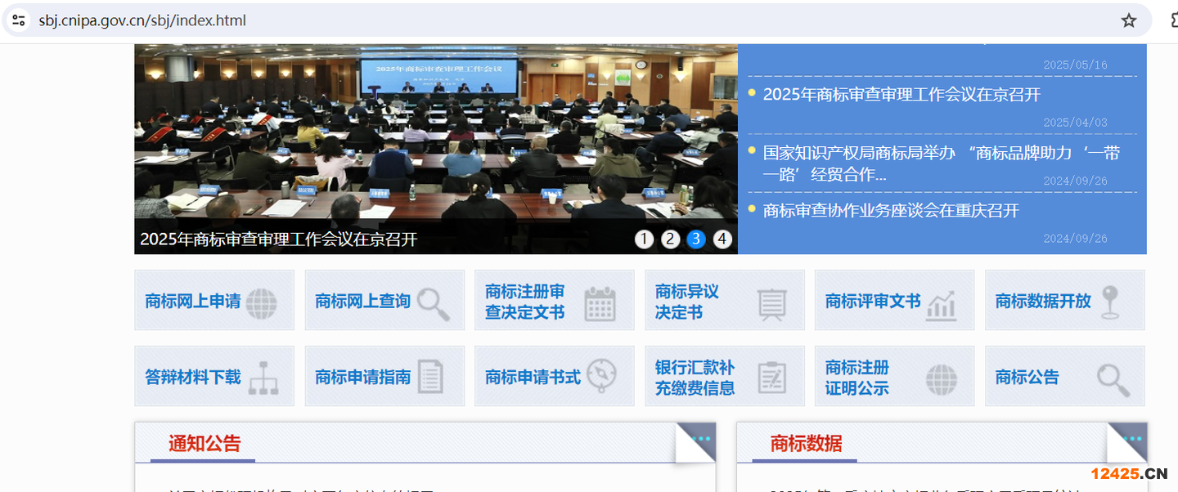Bookmark this page with the star icon

[1129, 20]
